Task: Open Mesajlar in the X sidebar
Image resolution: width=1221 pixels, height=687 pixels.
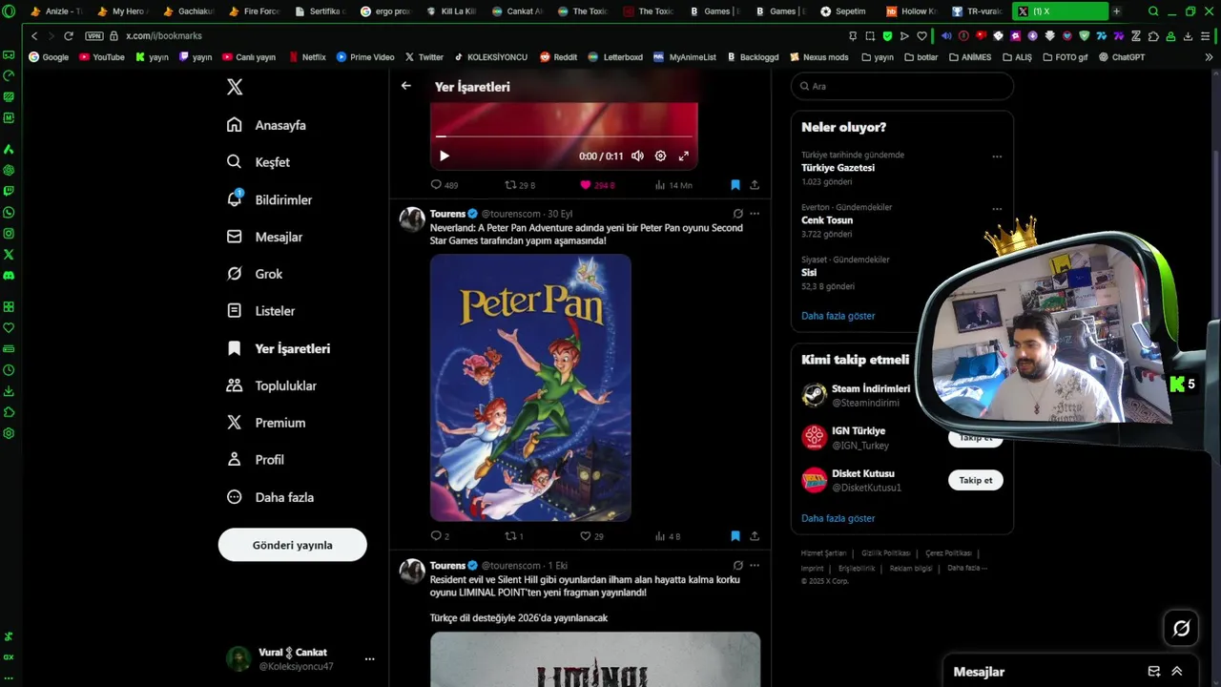Action: pyautogui.click(x=264, y=237)
